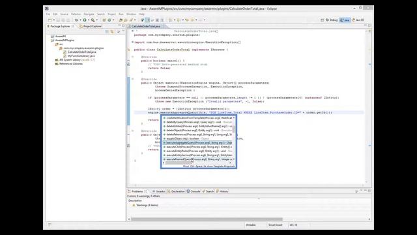Image resolution: width=417 pixels, height=235 pixels.
Task: Click the Open Perspective icon
Action: (x=322, y=20)
